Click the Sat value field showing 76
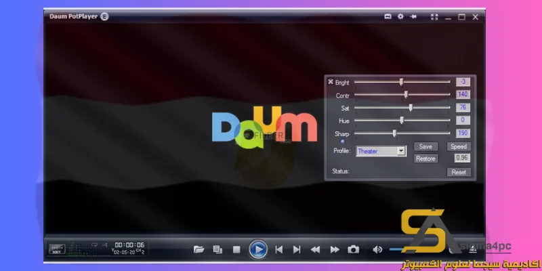 tap(463, 107)
